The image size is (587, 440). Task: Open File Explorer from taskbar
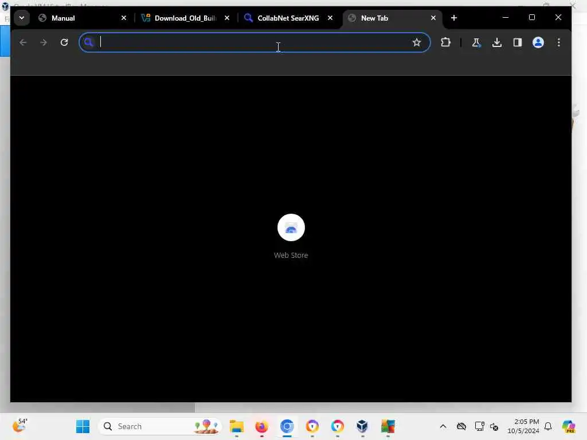coord(237,426)
